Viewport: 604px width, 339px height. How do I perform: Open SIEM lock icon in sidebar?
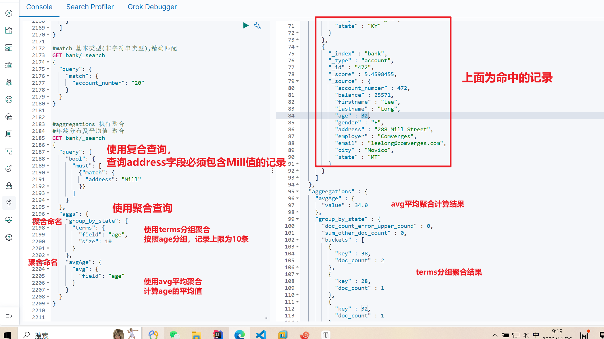point(9,186)
